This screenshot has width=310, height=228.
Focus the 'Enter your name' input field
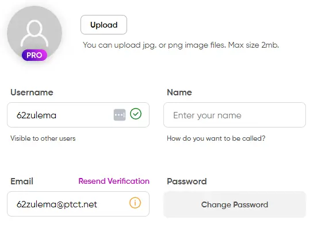click(x=235, y=115)
